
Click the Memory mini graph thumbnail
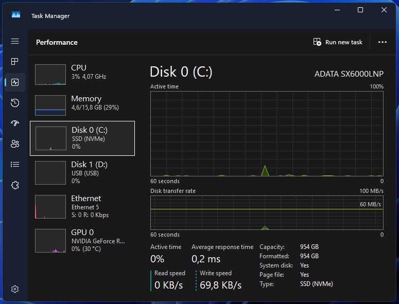tap(50, 105)
